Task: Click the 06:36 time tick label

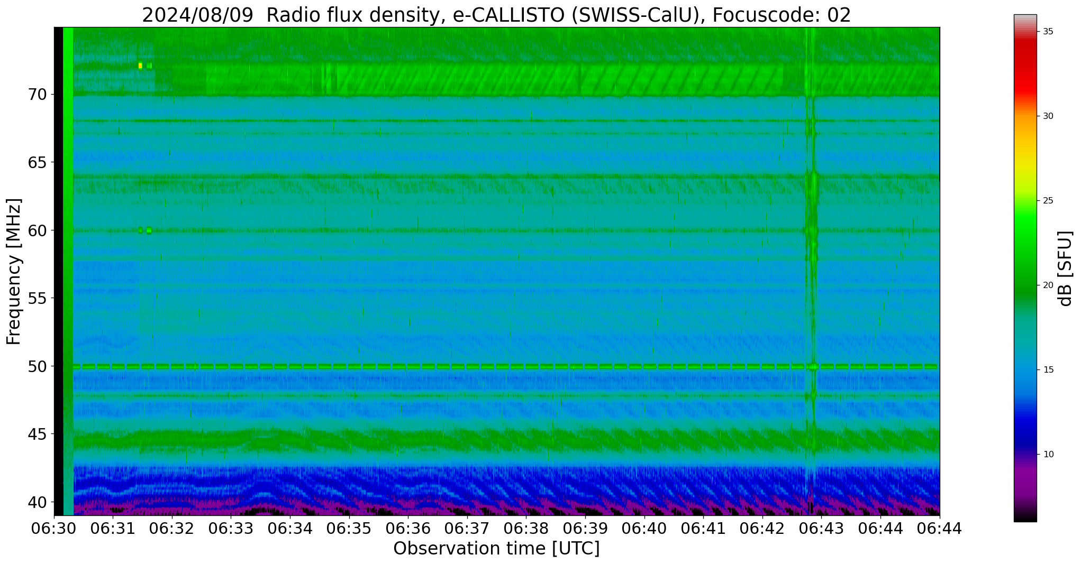Action: coord(408,529)
